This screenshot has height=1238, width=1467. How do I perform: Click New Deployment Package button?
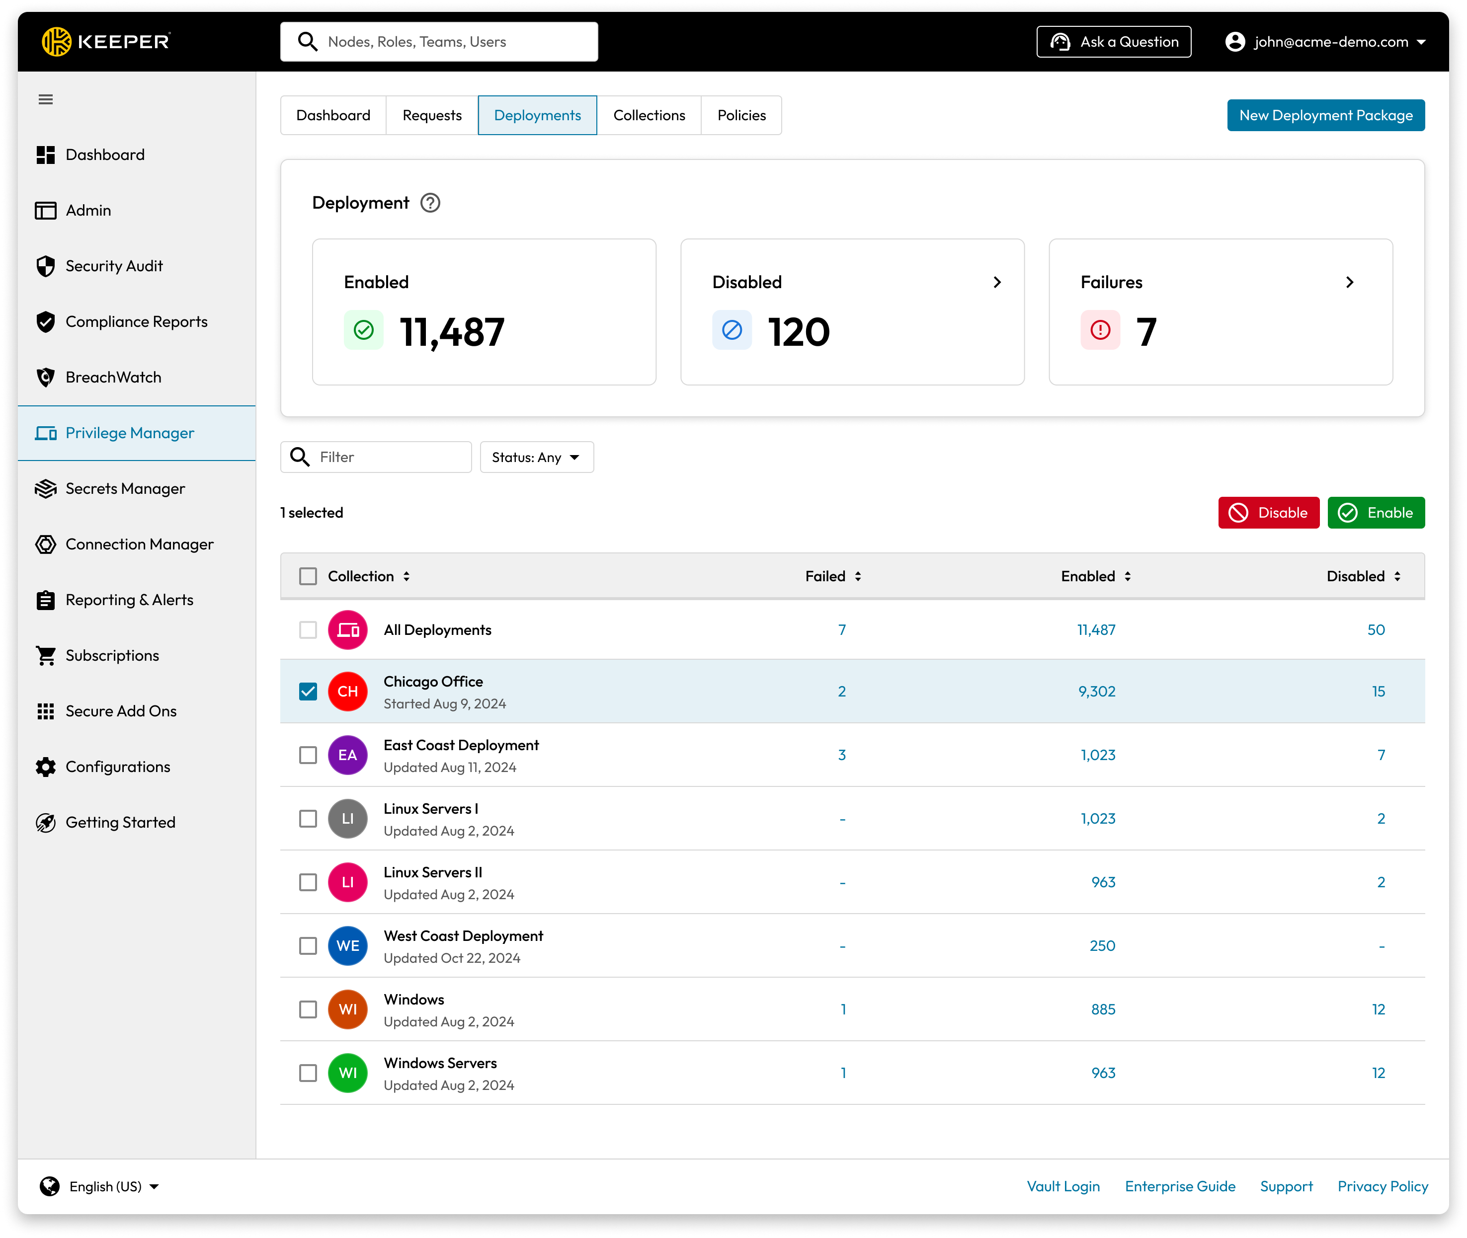click(1325, 115)
